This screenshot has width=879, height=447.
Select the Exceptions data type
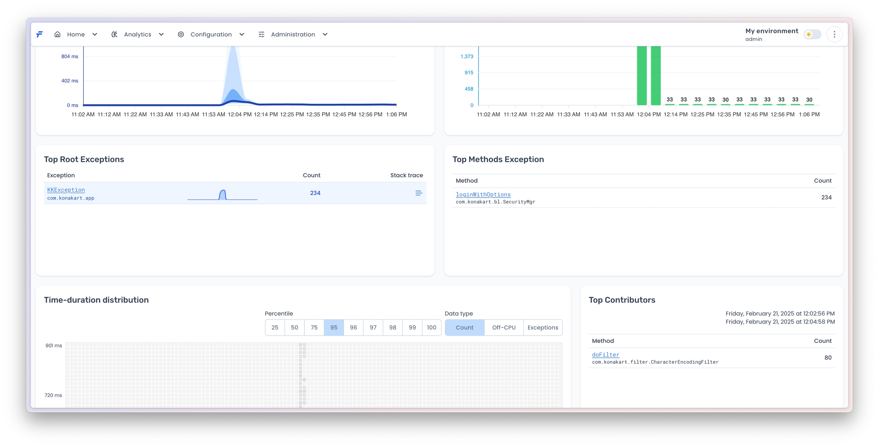(x=543, y=327)
